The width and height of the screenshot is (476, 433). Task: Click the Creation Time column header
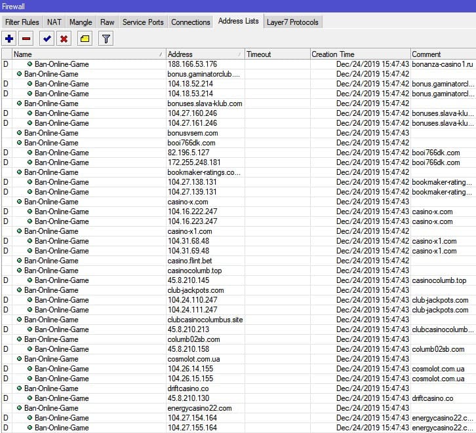361,54
